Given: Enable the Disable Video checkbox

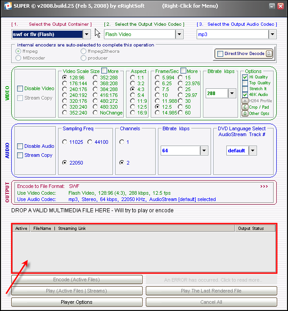Looking at the screenshot, I should [20, 88].
